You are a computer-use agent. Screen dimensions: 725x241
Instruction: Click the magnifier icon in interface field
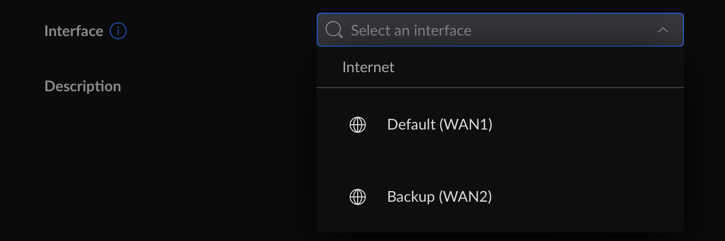[334, 30]
